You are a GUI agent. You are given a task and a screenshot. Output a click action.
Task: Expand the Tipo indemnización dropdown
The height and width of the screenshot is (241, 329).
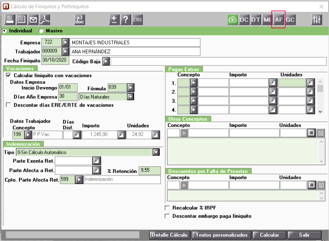tap(156, 152)
